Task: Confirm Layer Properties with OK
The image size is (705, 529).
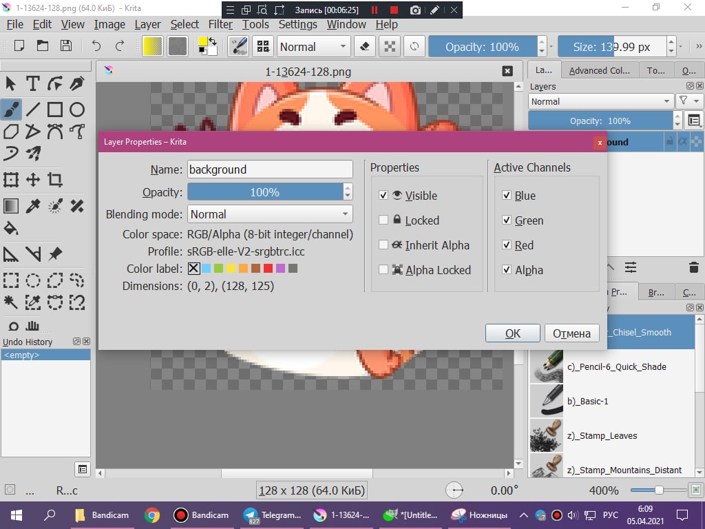Action: tap(512, 333)
